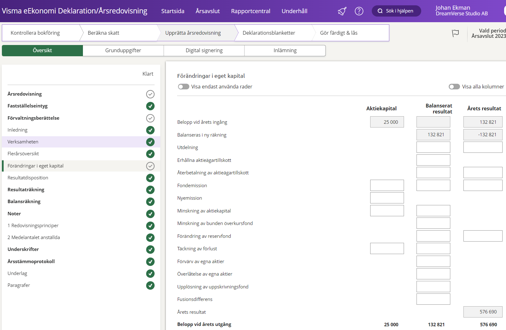Switch to the Inlämning tab
Screen dimensions: 506x330
click(285, 51)
